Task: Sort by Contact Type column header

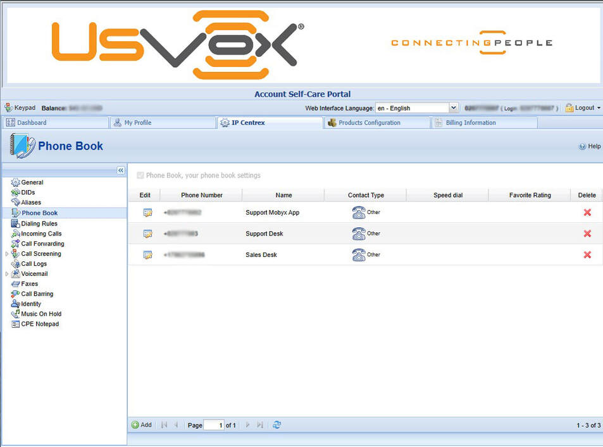Action: pos(366,195)
